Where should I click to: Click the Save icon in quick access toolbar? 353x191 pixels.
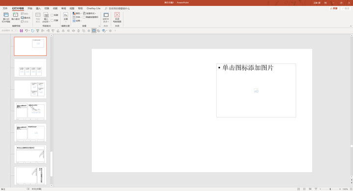click(22, 31)
